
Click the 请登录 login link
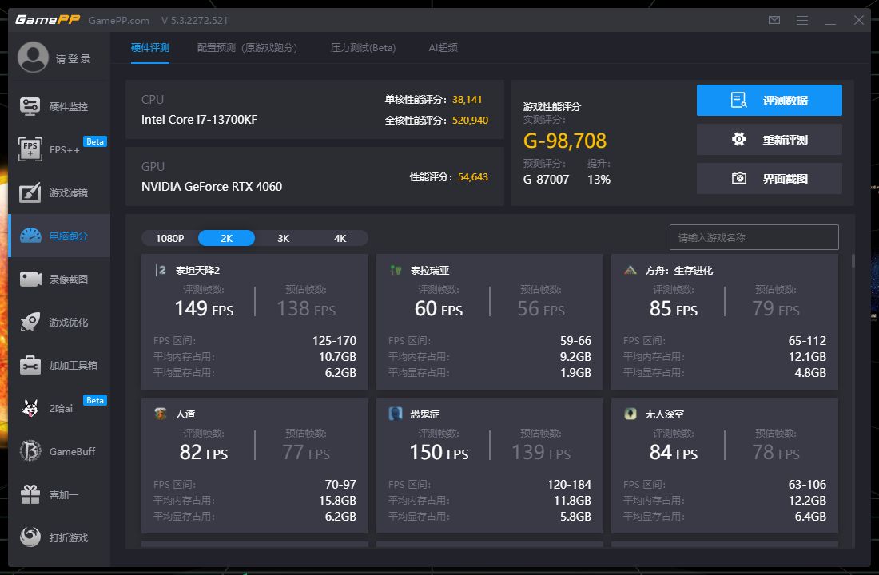click(x=73, y=59)
